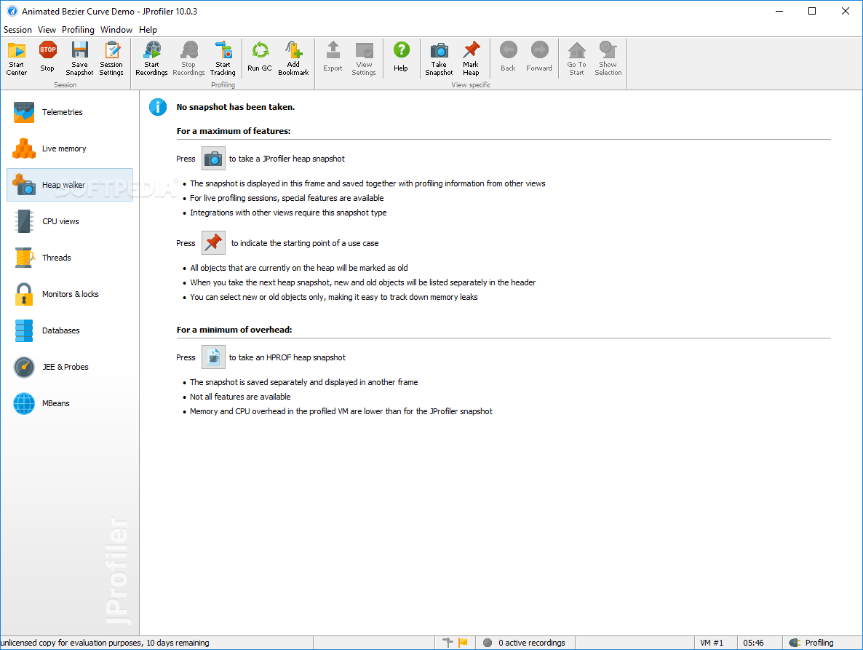The height and width of the screenshot is (650, 863).
Task: Open the Help toolbar button
Action: 401,59
